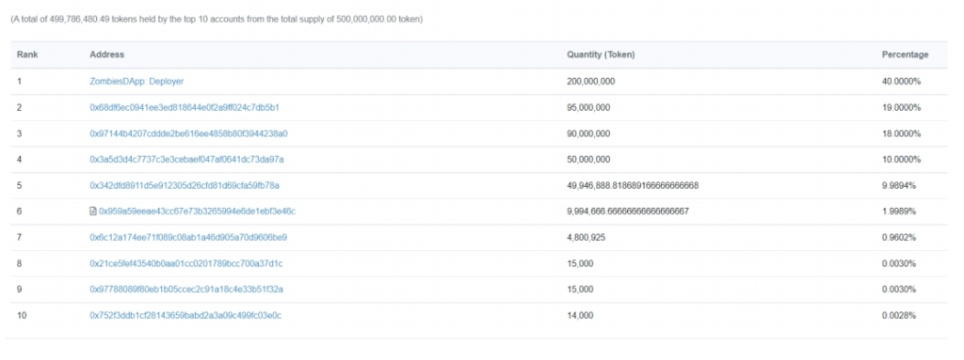Select percentage 1.9989%

899,211
